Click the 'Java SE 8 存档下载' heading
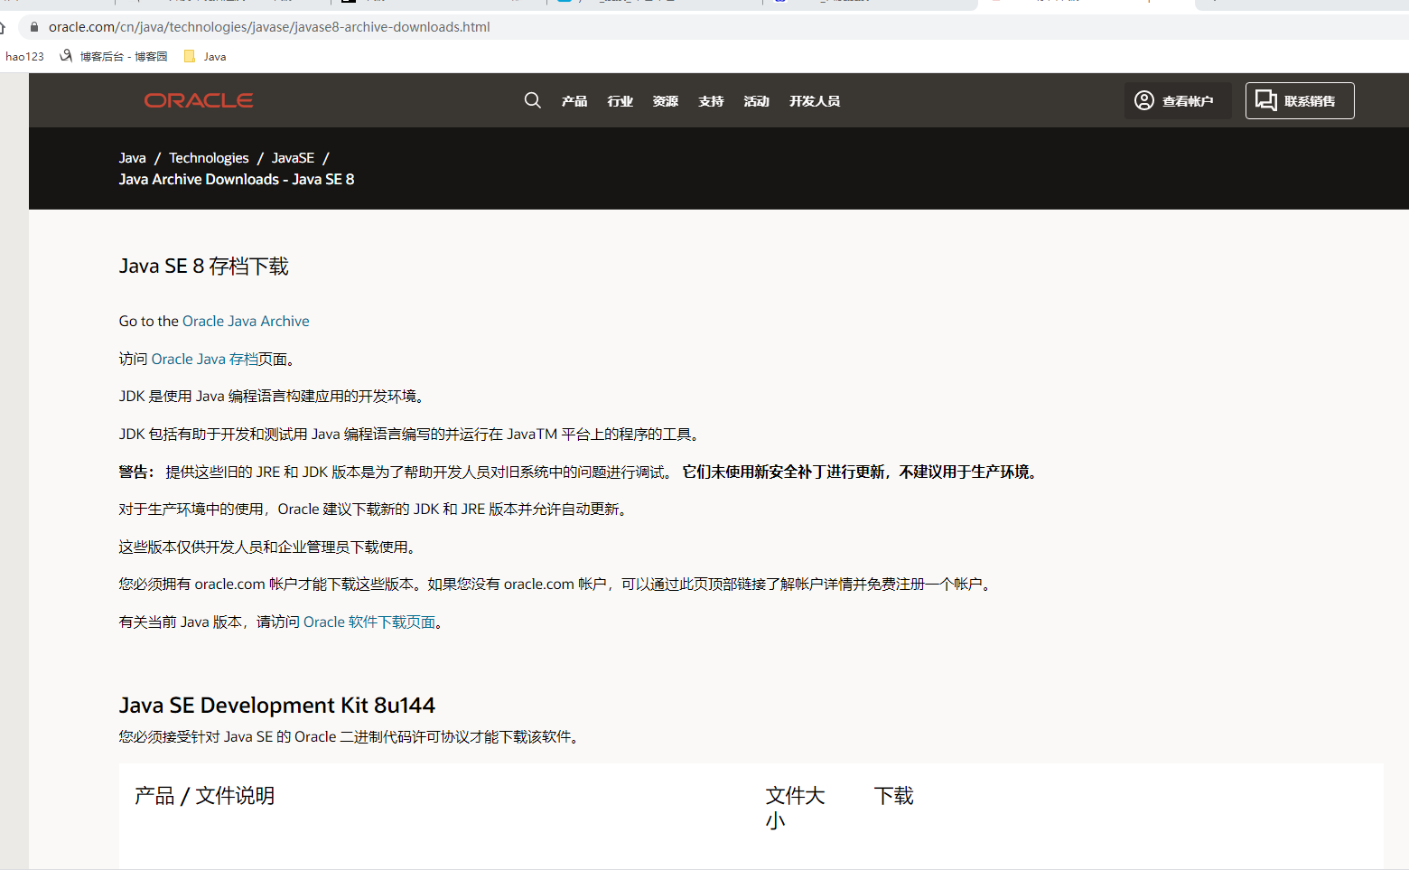 (x=204, y=266)
